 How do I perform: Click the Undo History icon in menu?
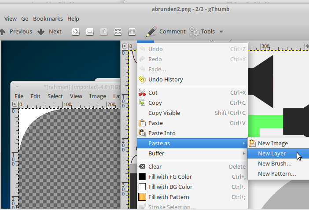pyautogui.click(x=142, y=79)
